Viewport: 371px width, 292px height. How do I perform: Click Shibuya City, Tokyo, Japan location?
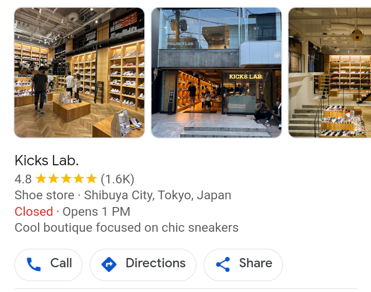(158, 195)
